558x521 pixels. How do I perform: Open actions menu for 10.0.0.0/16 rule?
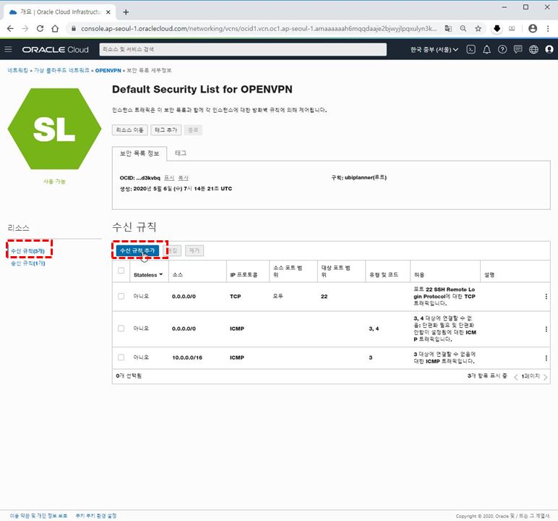[x=546, y=357]
